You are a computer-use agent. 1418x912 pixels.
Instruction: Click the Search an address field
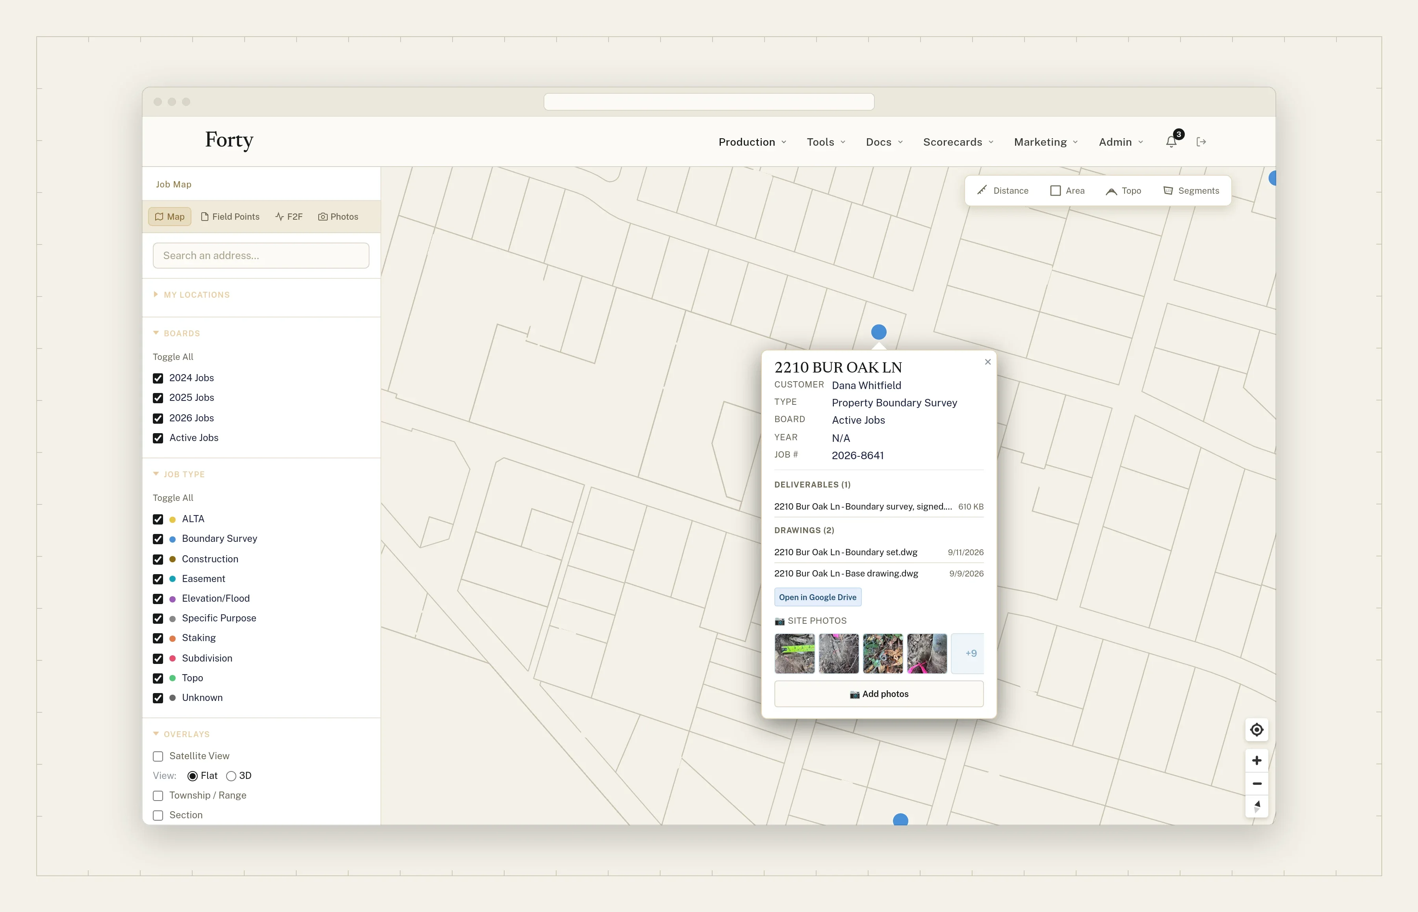tap(261, 256)
